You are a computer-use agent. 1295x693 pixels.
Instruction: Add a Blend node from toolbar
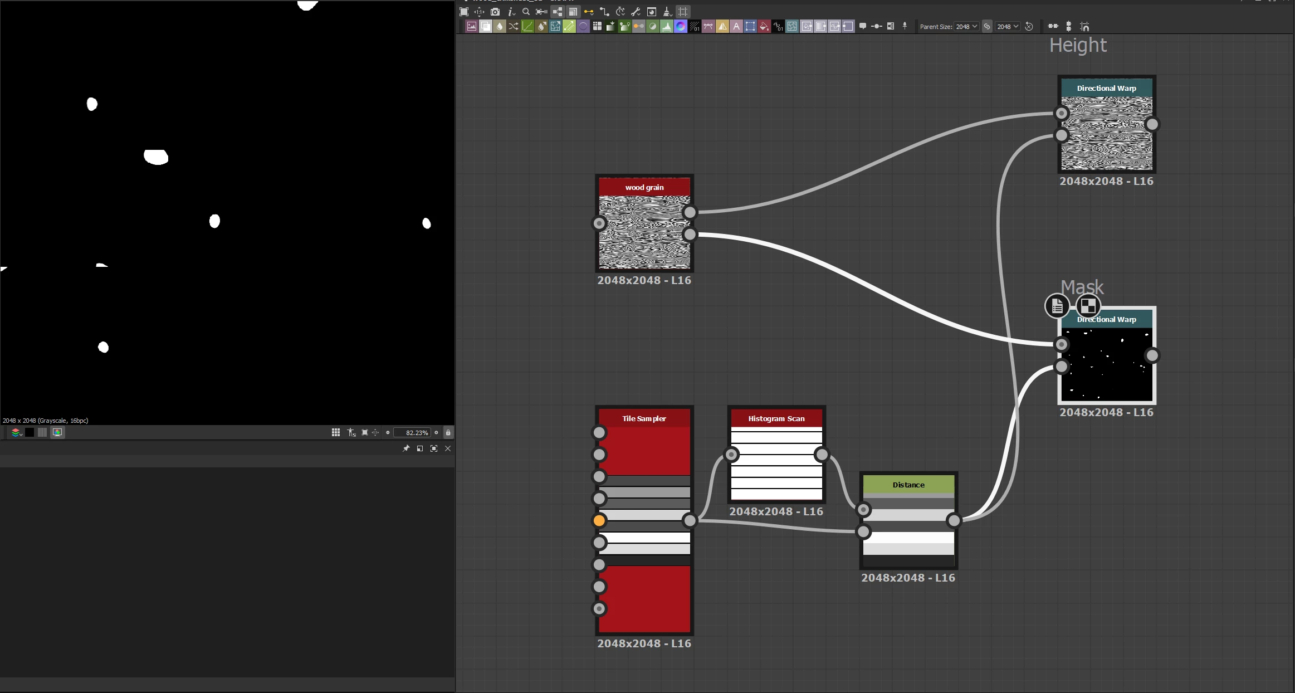point(486,26)
